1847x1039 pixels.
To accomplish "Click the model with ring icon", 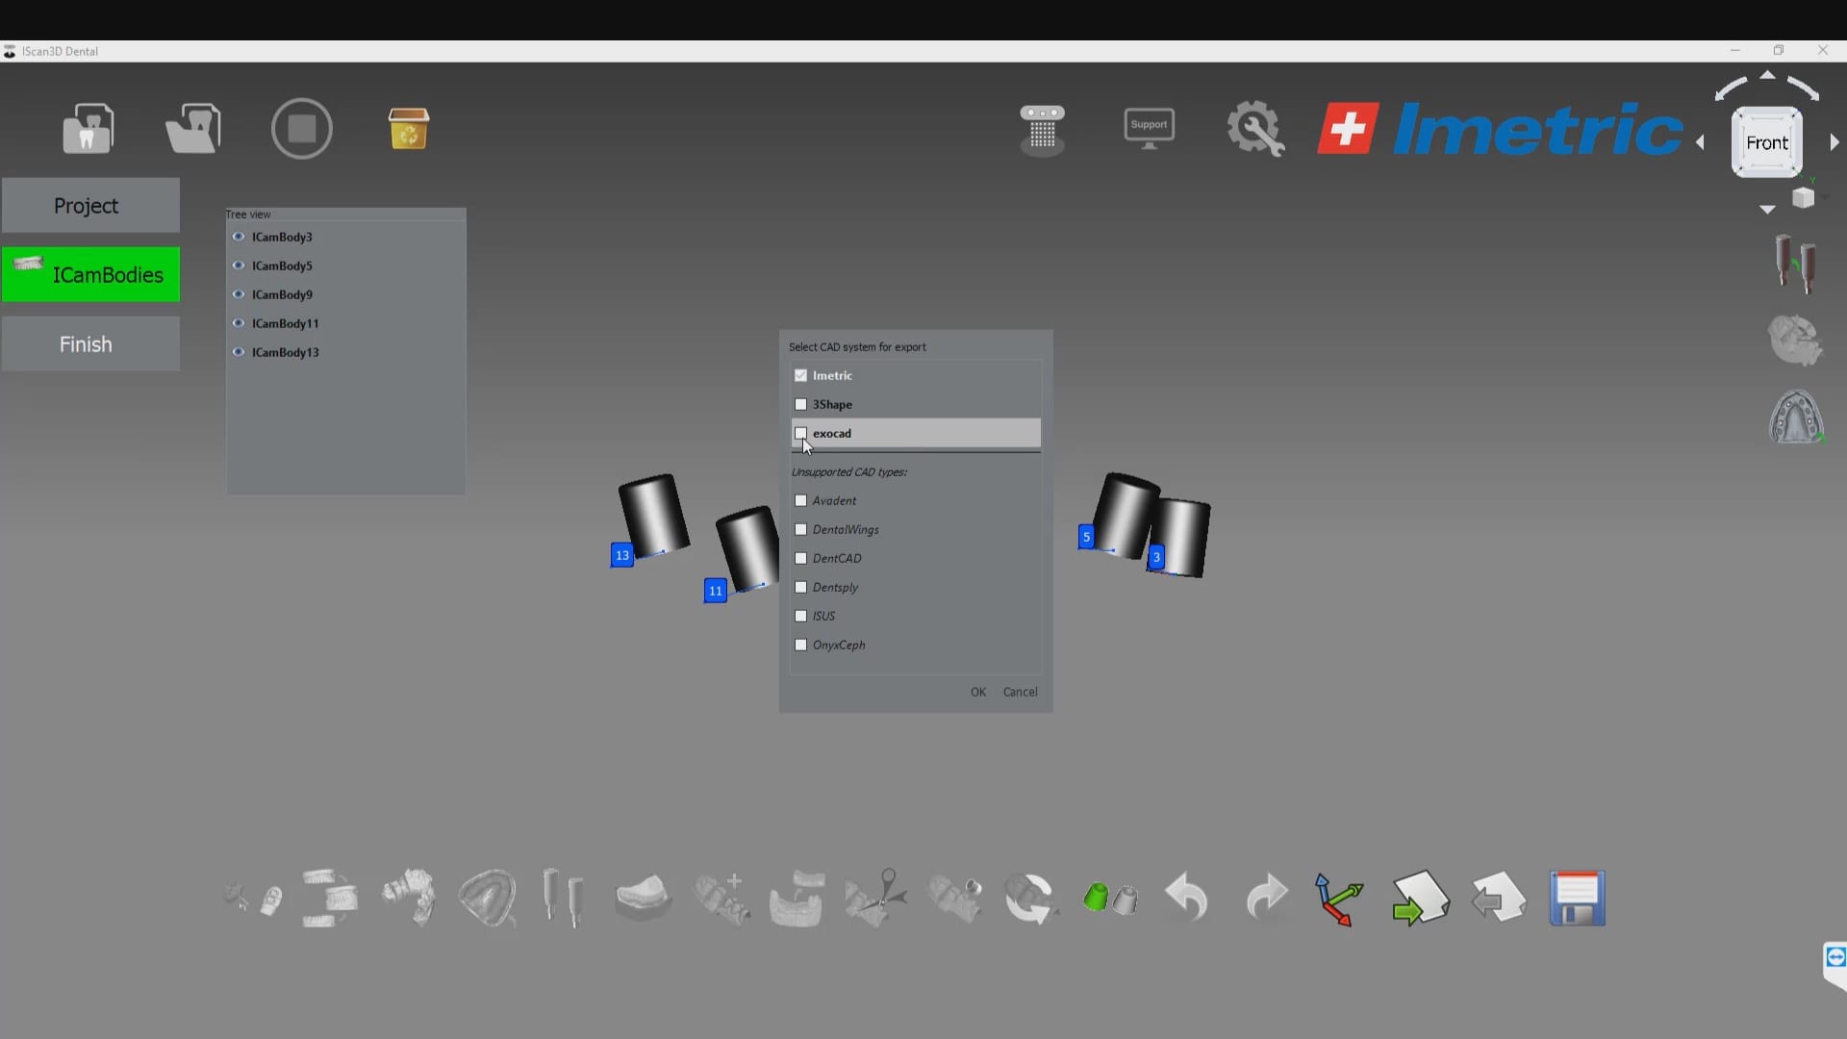I will pos(955,899).
